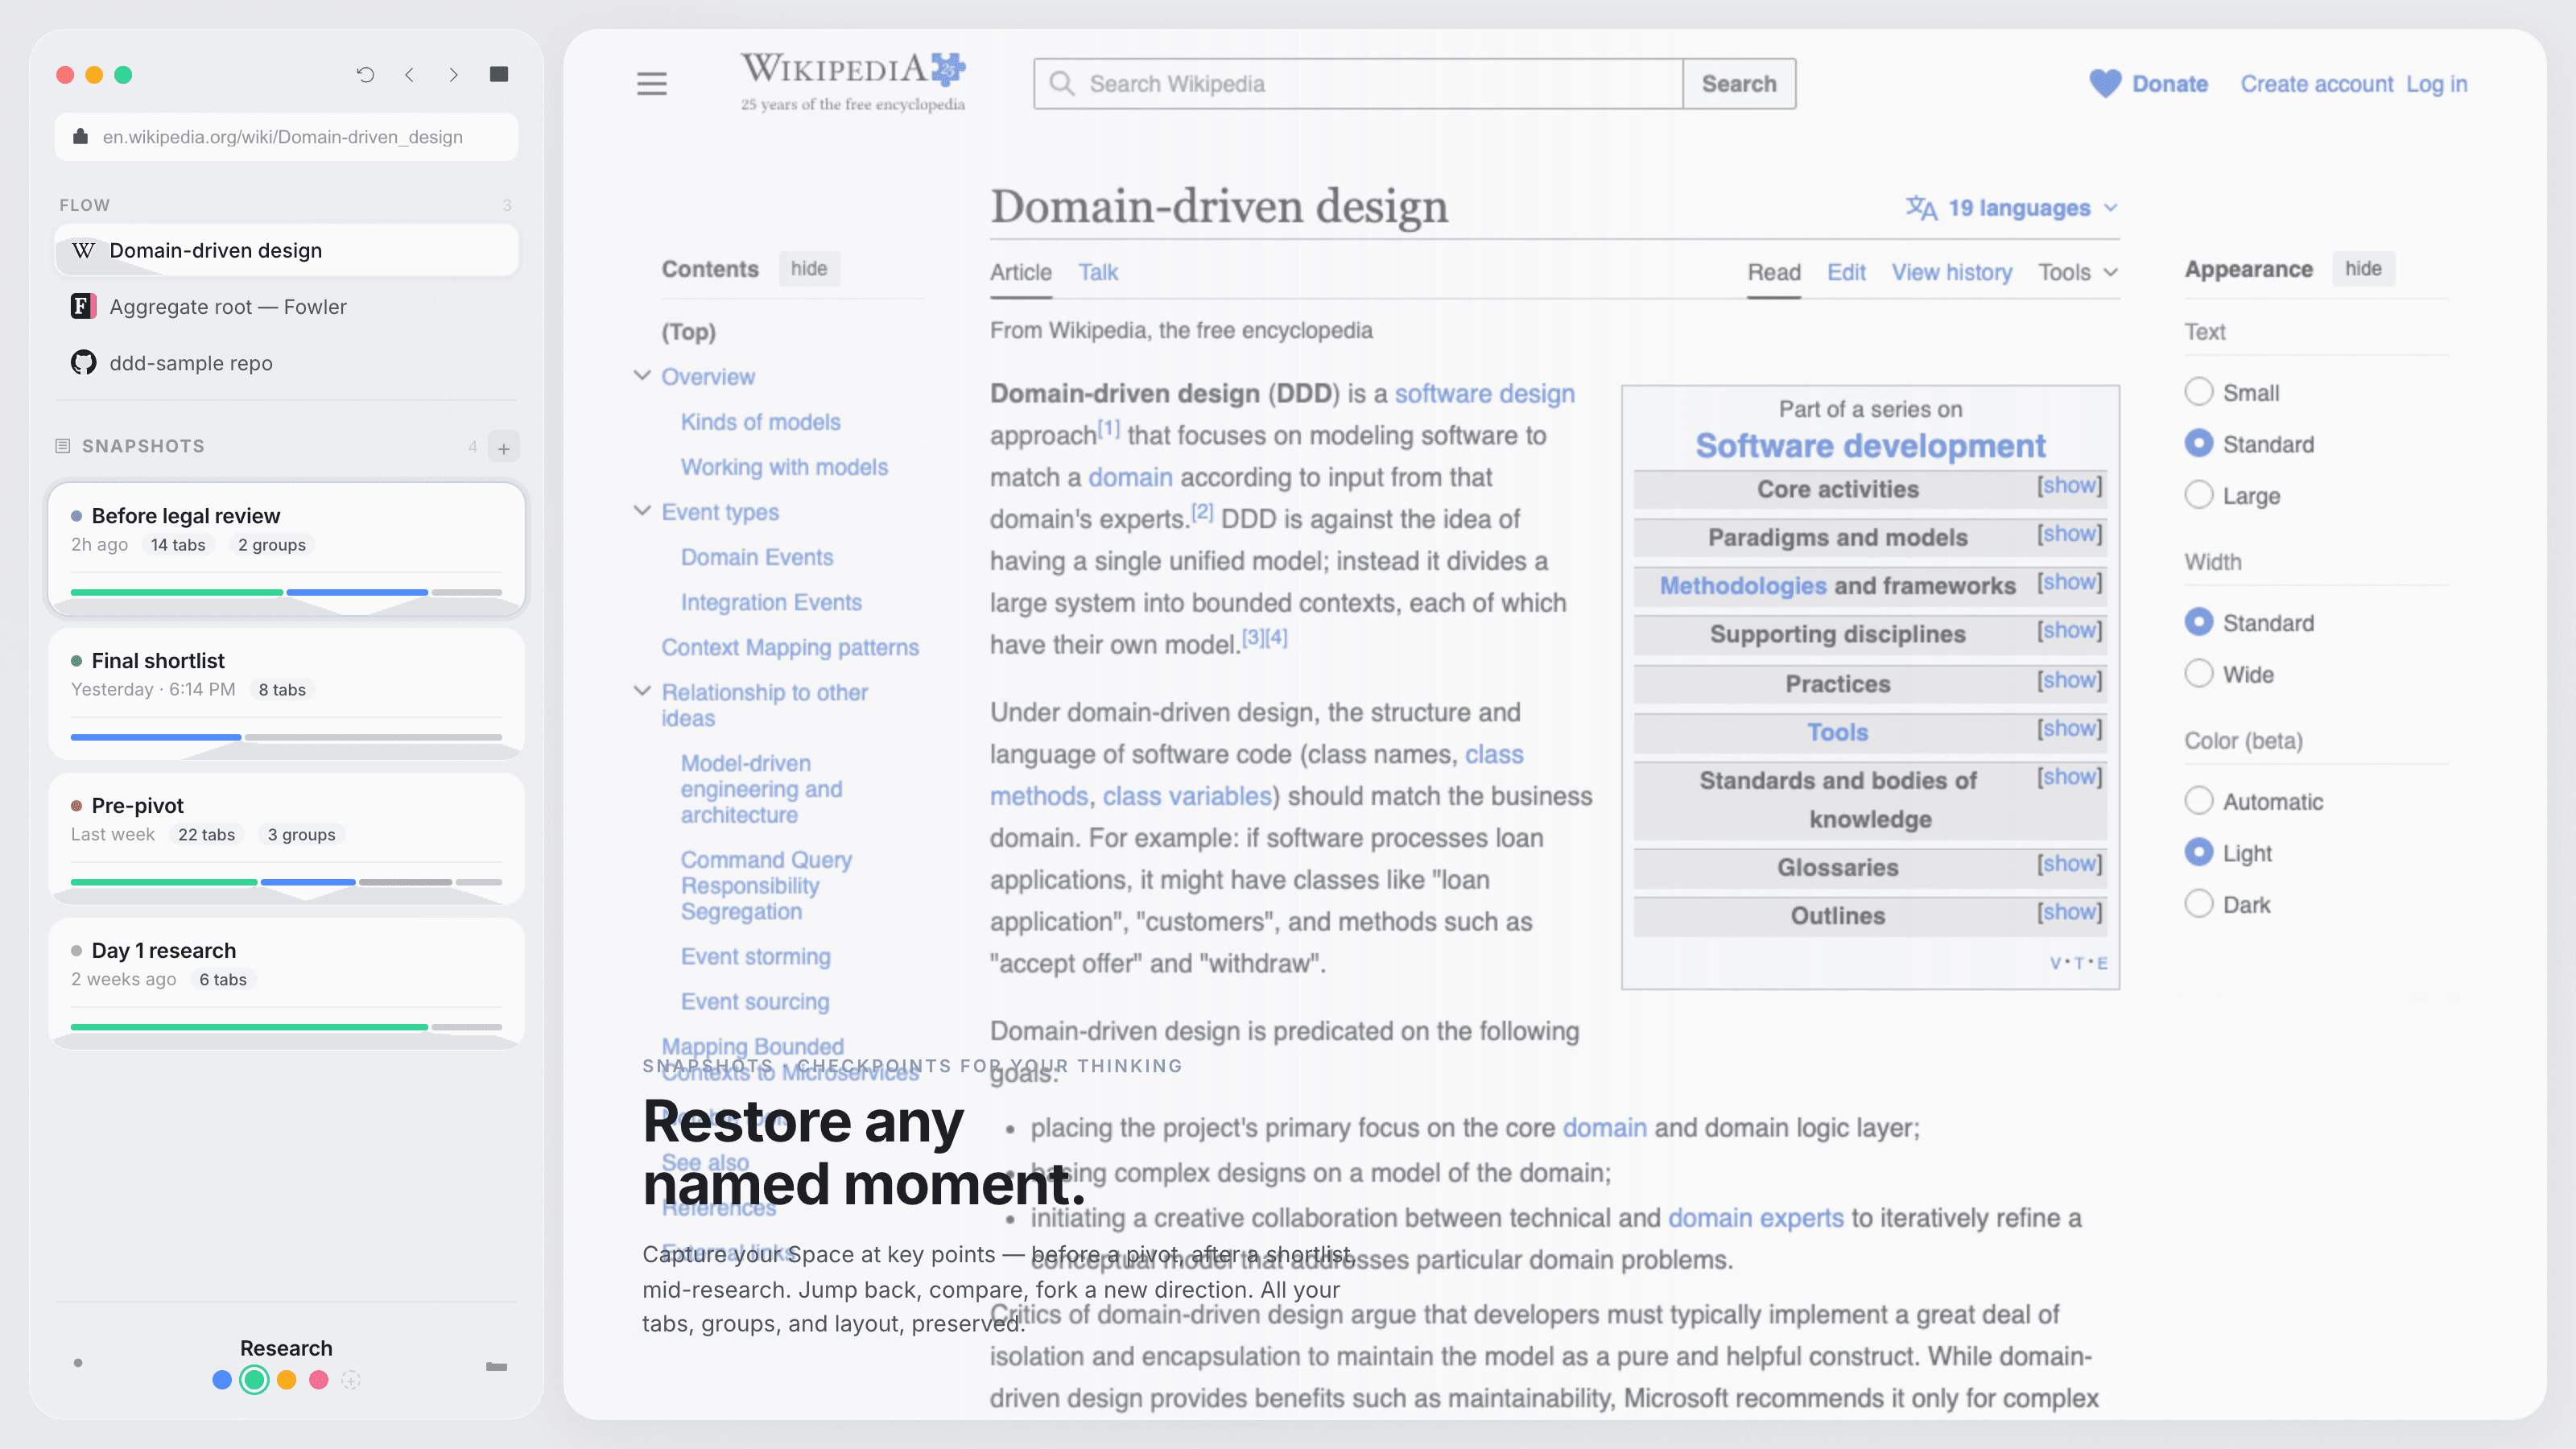Select Light color mode
Viewport: 2576px width, 1449px height.
(2198, 852)
